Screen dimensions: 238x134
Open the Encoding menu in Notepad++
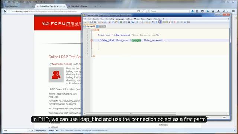click(x=110, y=19)
